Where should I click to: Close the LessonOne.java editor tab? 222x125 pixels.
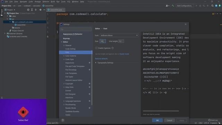tap(63, 10)
